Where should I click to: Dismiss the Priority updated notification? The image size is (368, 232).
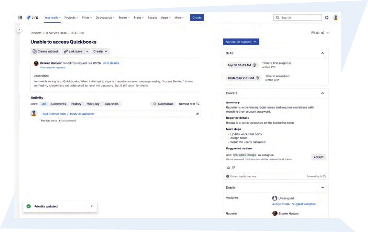tap(91, 206)
